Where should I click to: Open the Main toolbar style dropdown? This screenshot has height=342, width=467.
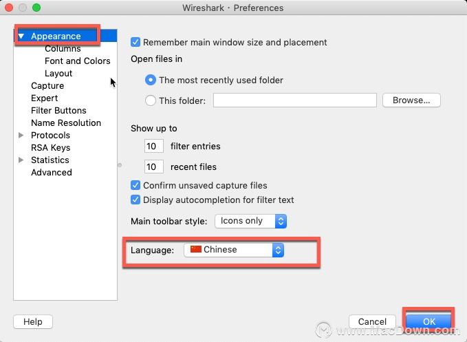[x=250, y=221]
